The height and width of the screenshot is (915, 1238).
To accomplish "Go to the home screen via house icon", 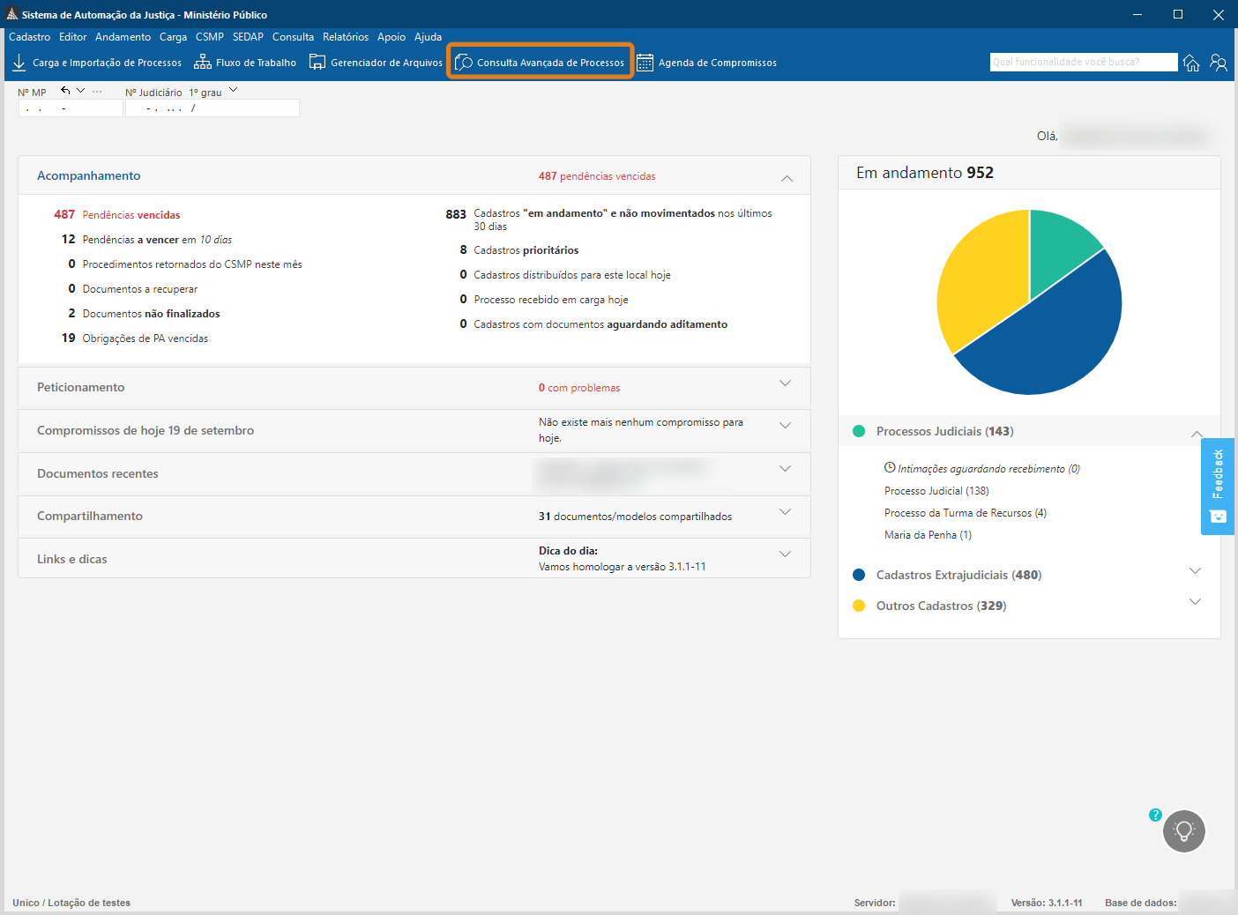I will pyautogui.click(x=1191, y=63).
